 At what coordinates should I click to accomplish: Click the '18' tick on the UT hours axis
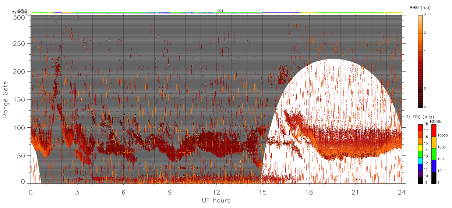click(x=309, y=192)
